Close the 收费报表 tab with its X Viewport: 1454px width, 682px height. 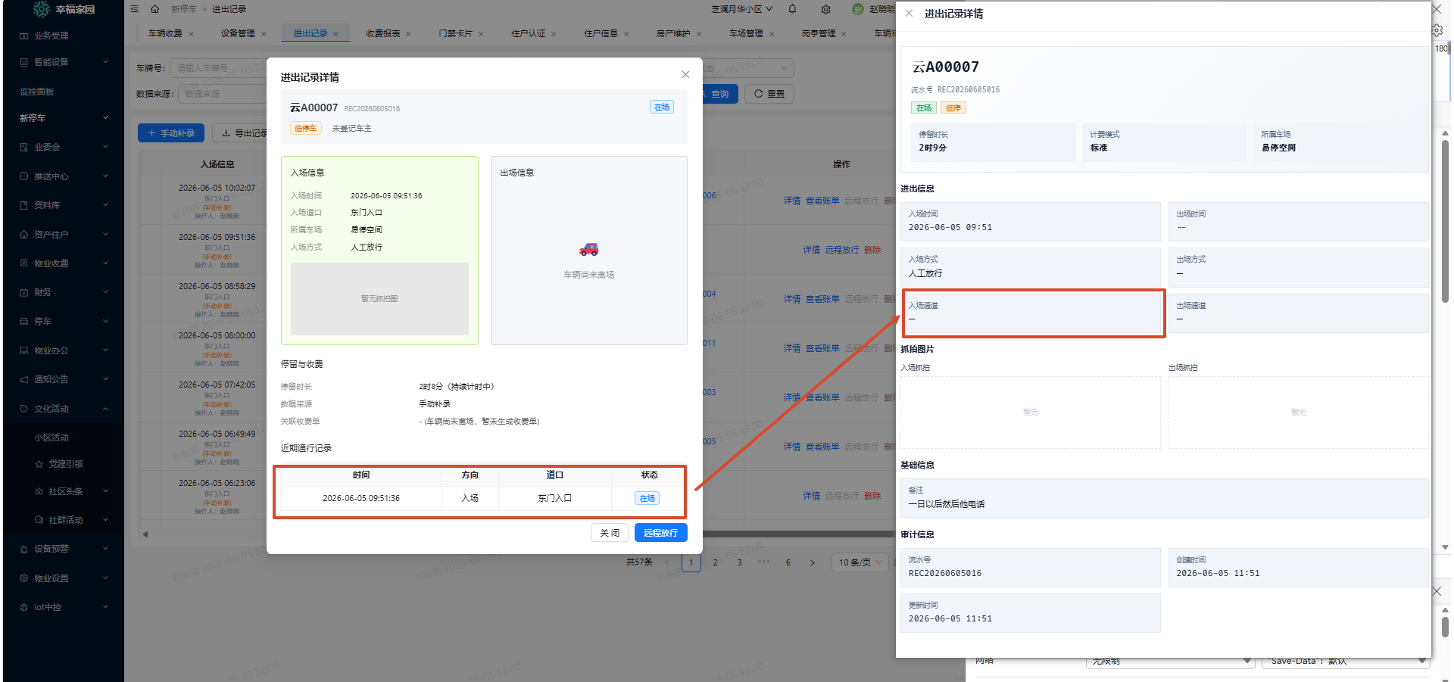click(408, 33)
